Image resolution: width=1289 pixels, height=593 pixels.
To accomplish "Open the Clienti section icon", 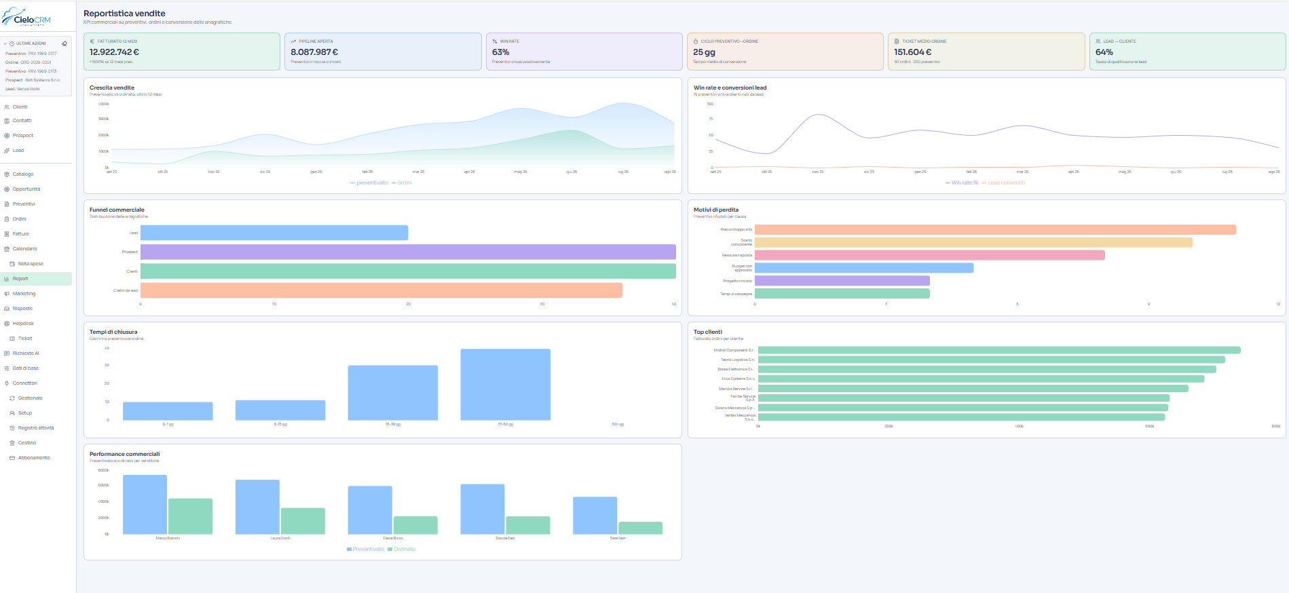I will [7, 107].
